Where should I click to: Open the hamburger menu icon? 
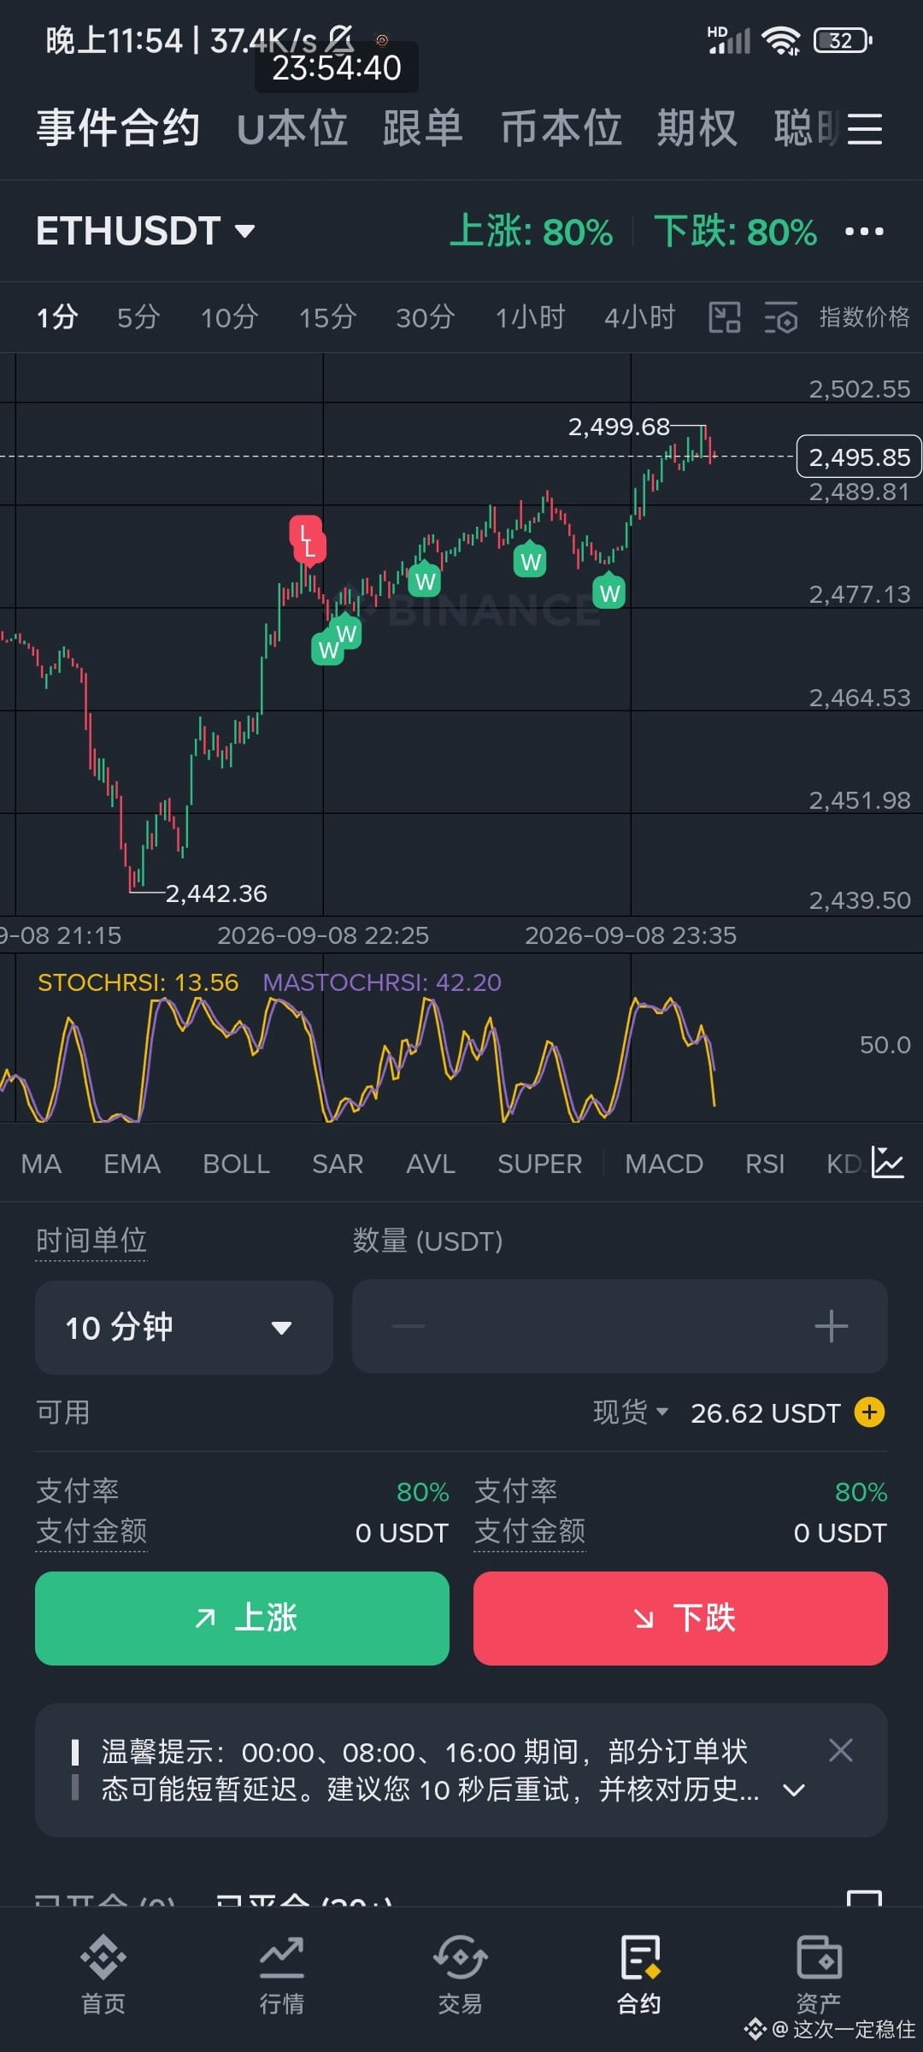[x=864, y=129]
